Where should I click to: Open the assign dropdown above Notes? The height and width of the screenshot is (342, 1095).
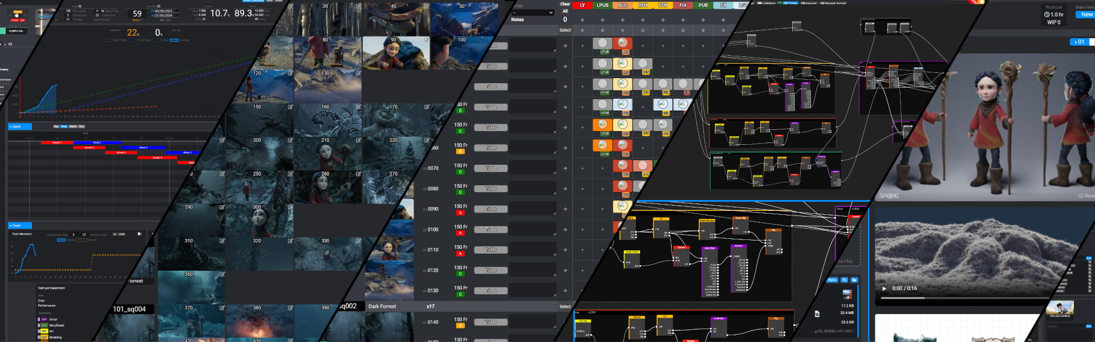pos(533,12)
